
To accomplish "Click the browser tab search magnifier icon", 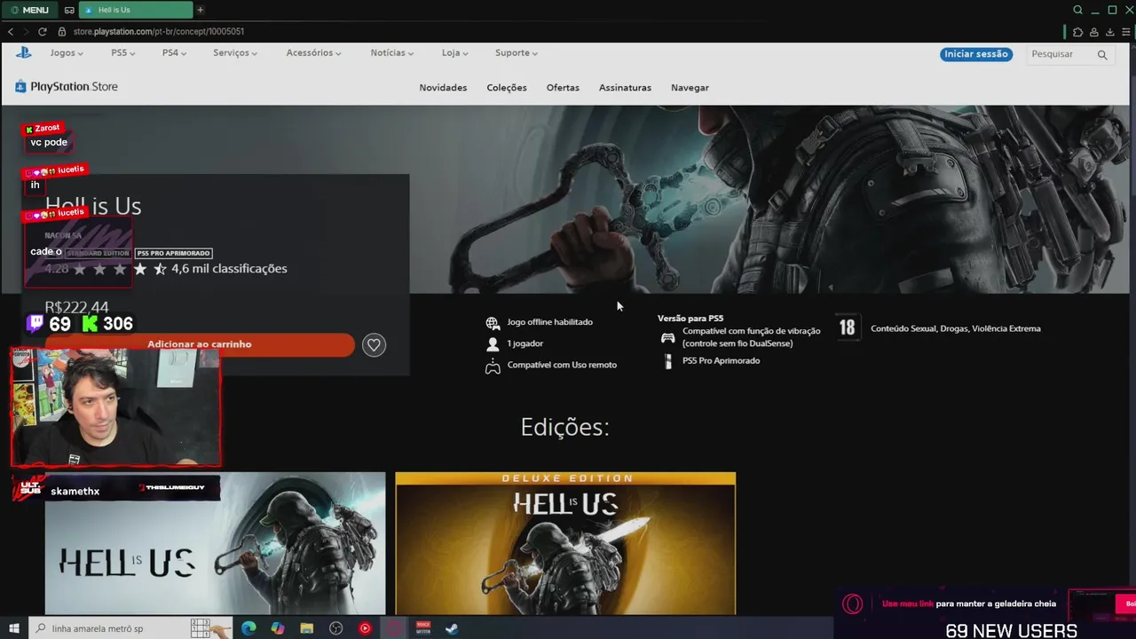I will click(1077, 10).
